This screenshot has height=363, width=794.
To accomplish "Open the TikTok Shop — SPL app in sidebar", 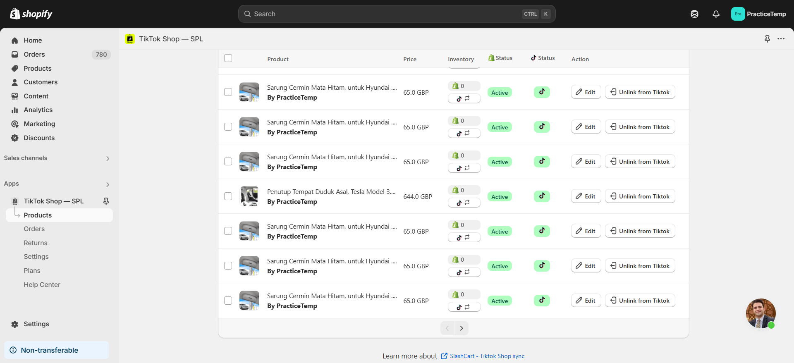I will click(x=54, y=201).
